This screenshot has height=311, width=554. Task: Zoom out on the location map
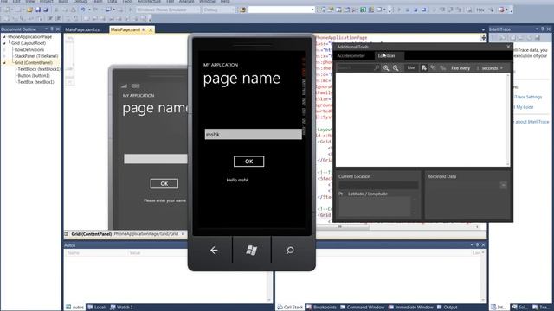coord(396,68)
